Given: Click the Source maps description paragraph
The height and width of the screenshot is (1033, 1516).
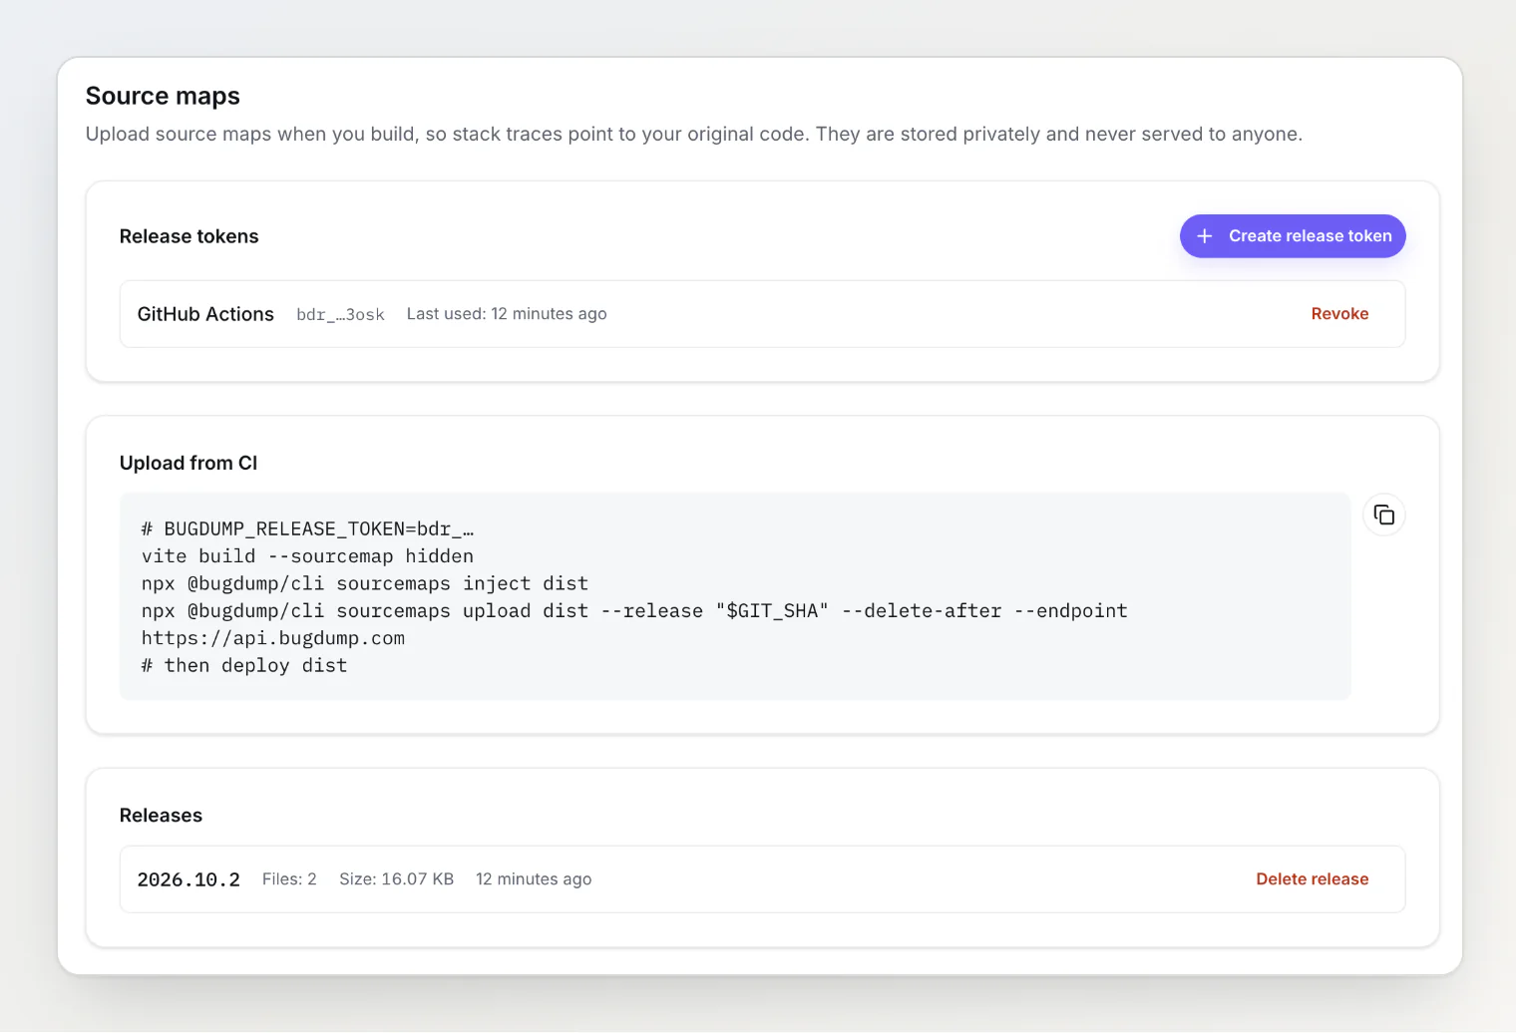Looking at the screenshot, I should [x=694, y=134].
